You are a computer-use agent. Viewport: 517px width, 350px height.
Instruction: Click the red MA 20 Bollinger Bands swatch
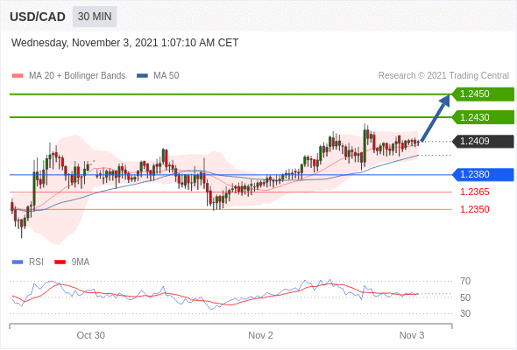click(x=18, y=76)
